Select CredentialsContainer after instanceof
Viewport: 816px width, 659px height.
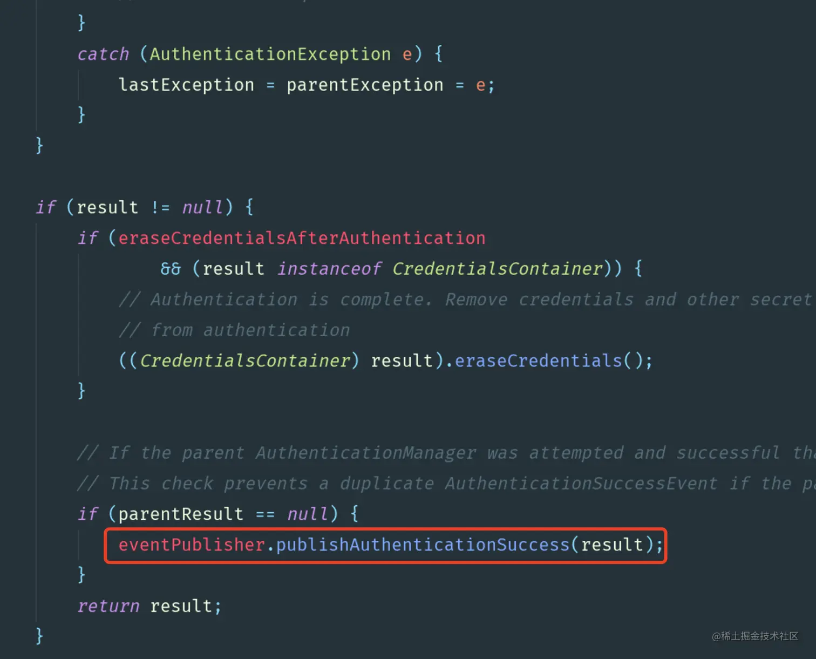coord(497,269)
